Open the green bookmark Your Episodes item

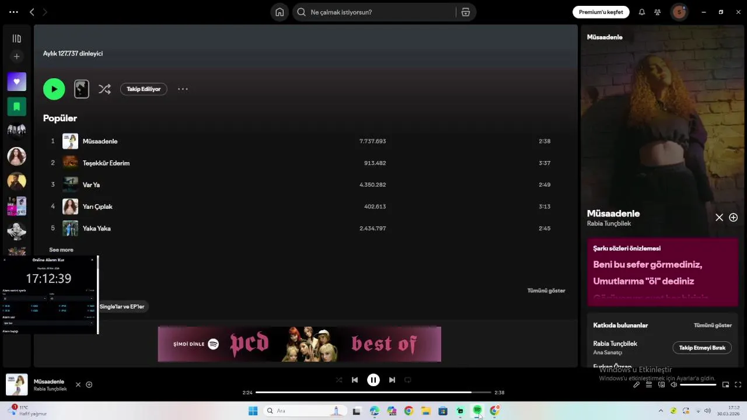click(16, 107)
